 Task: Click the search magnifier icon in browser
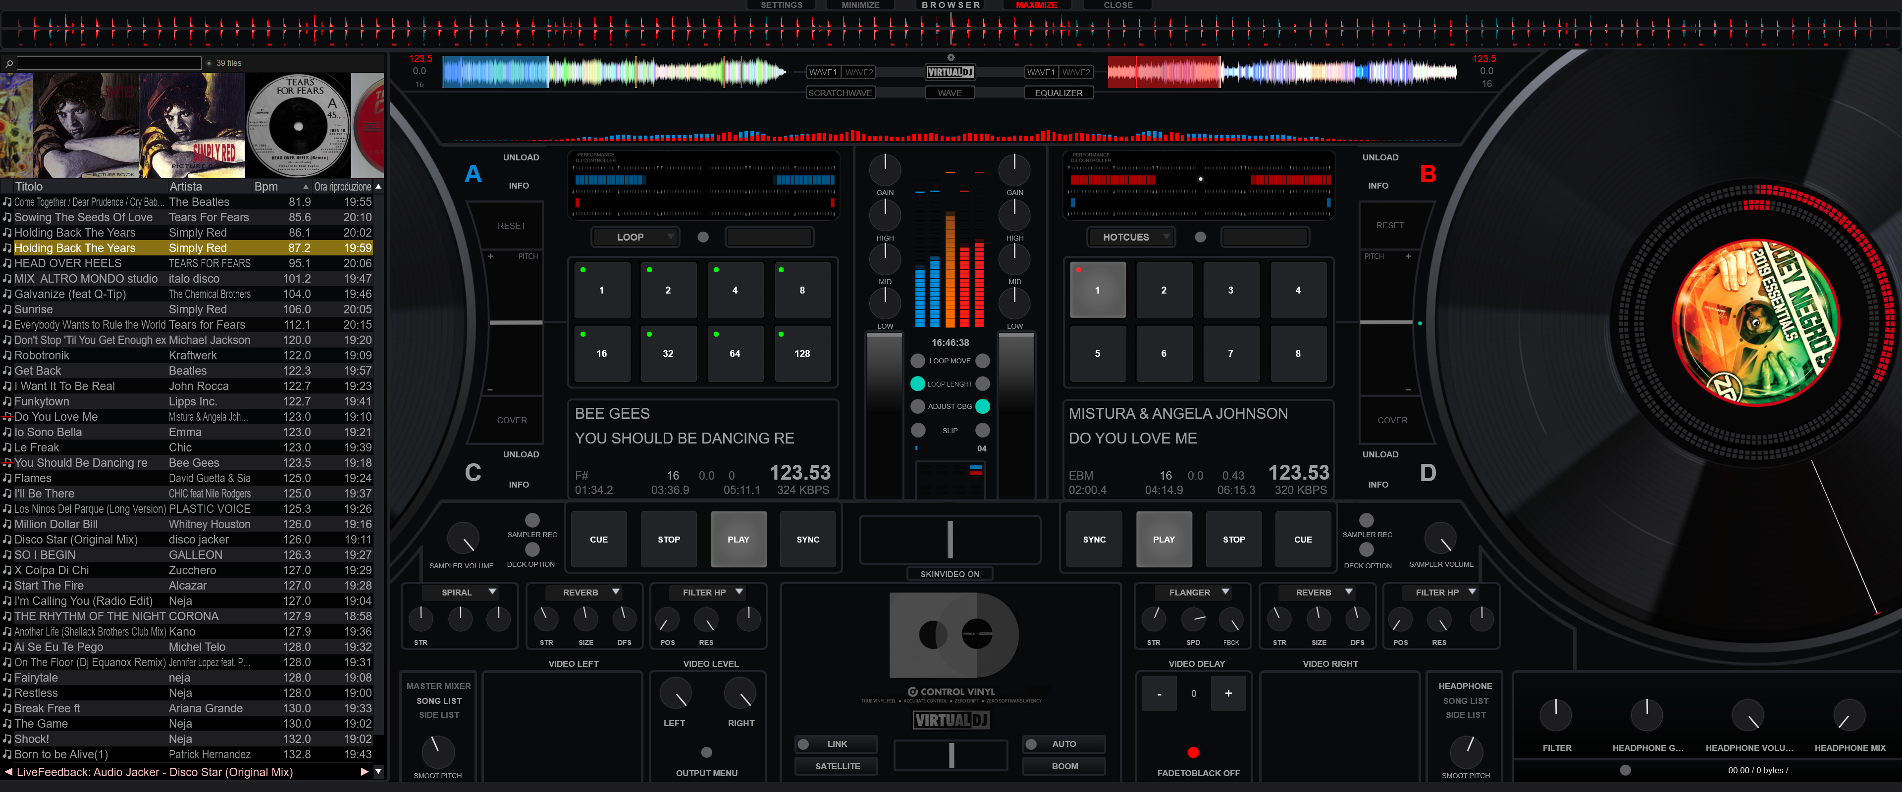point(9,63)
